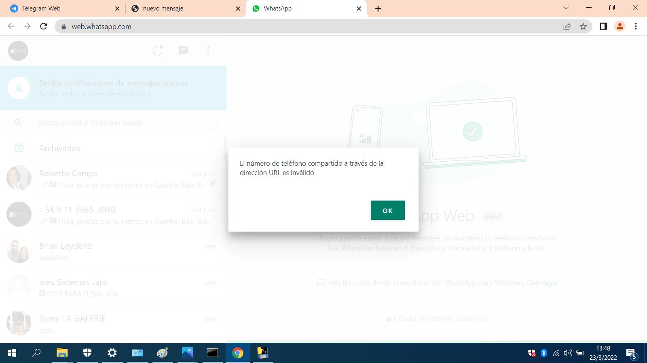Click the site lock icon
The image size is (647, 363).
click(x=63, y=27)
